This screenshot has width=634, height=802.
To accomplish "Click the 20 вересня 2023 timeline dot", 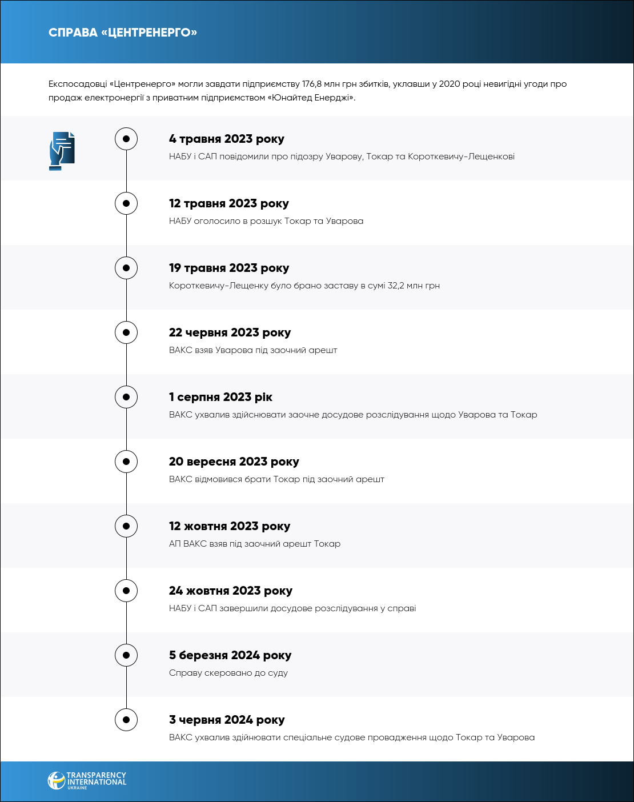I will (126, 462).
